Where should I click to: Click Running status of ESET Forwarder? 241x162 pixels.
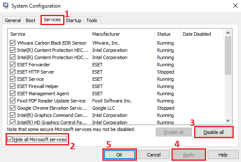pos(166,65)
